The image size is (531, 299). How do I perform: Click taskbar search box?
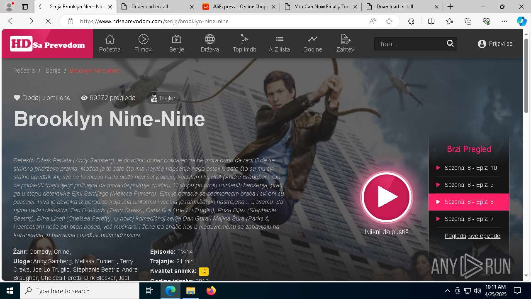coord(80,291)
